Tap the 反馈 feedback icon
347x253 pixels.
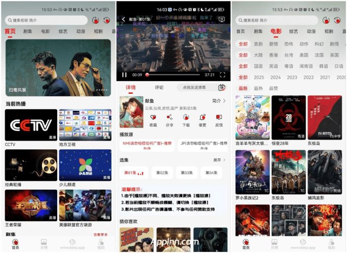click(x=219, y=117)
